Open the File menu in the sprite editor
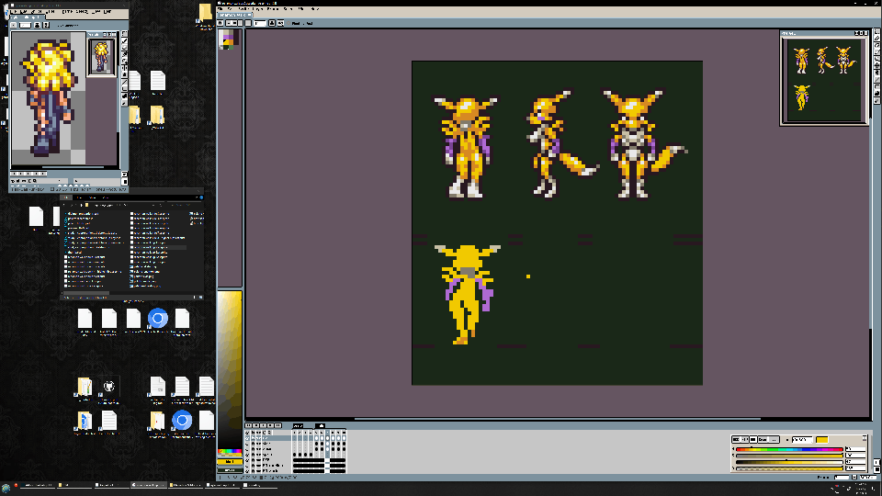Viewport: 882px width, 496px height. click(221, 9)
